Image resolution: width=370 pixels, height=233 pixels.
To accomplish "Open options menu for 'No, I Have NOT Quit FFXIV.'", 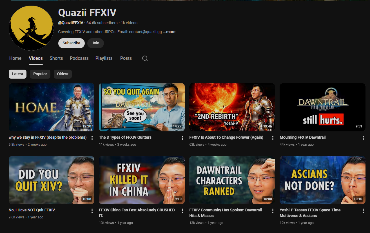I will [92, 211].
